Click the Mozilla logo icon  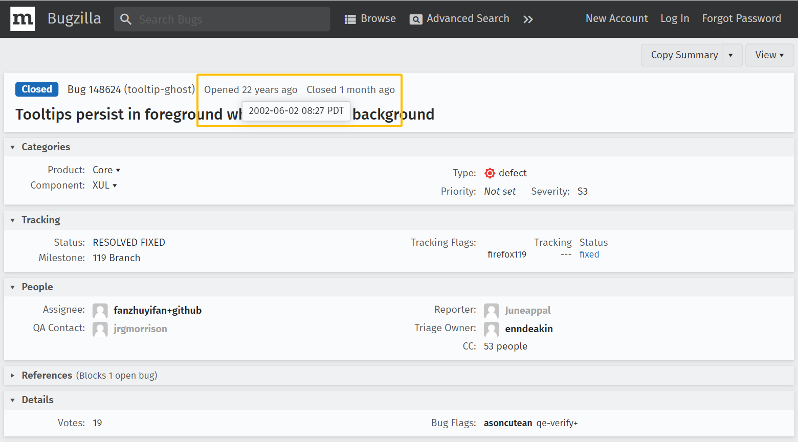(x=23, y=19)
